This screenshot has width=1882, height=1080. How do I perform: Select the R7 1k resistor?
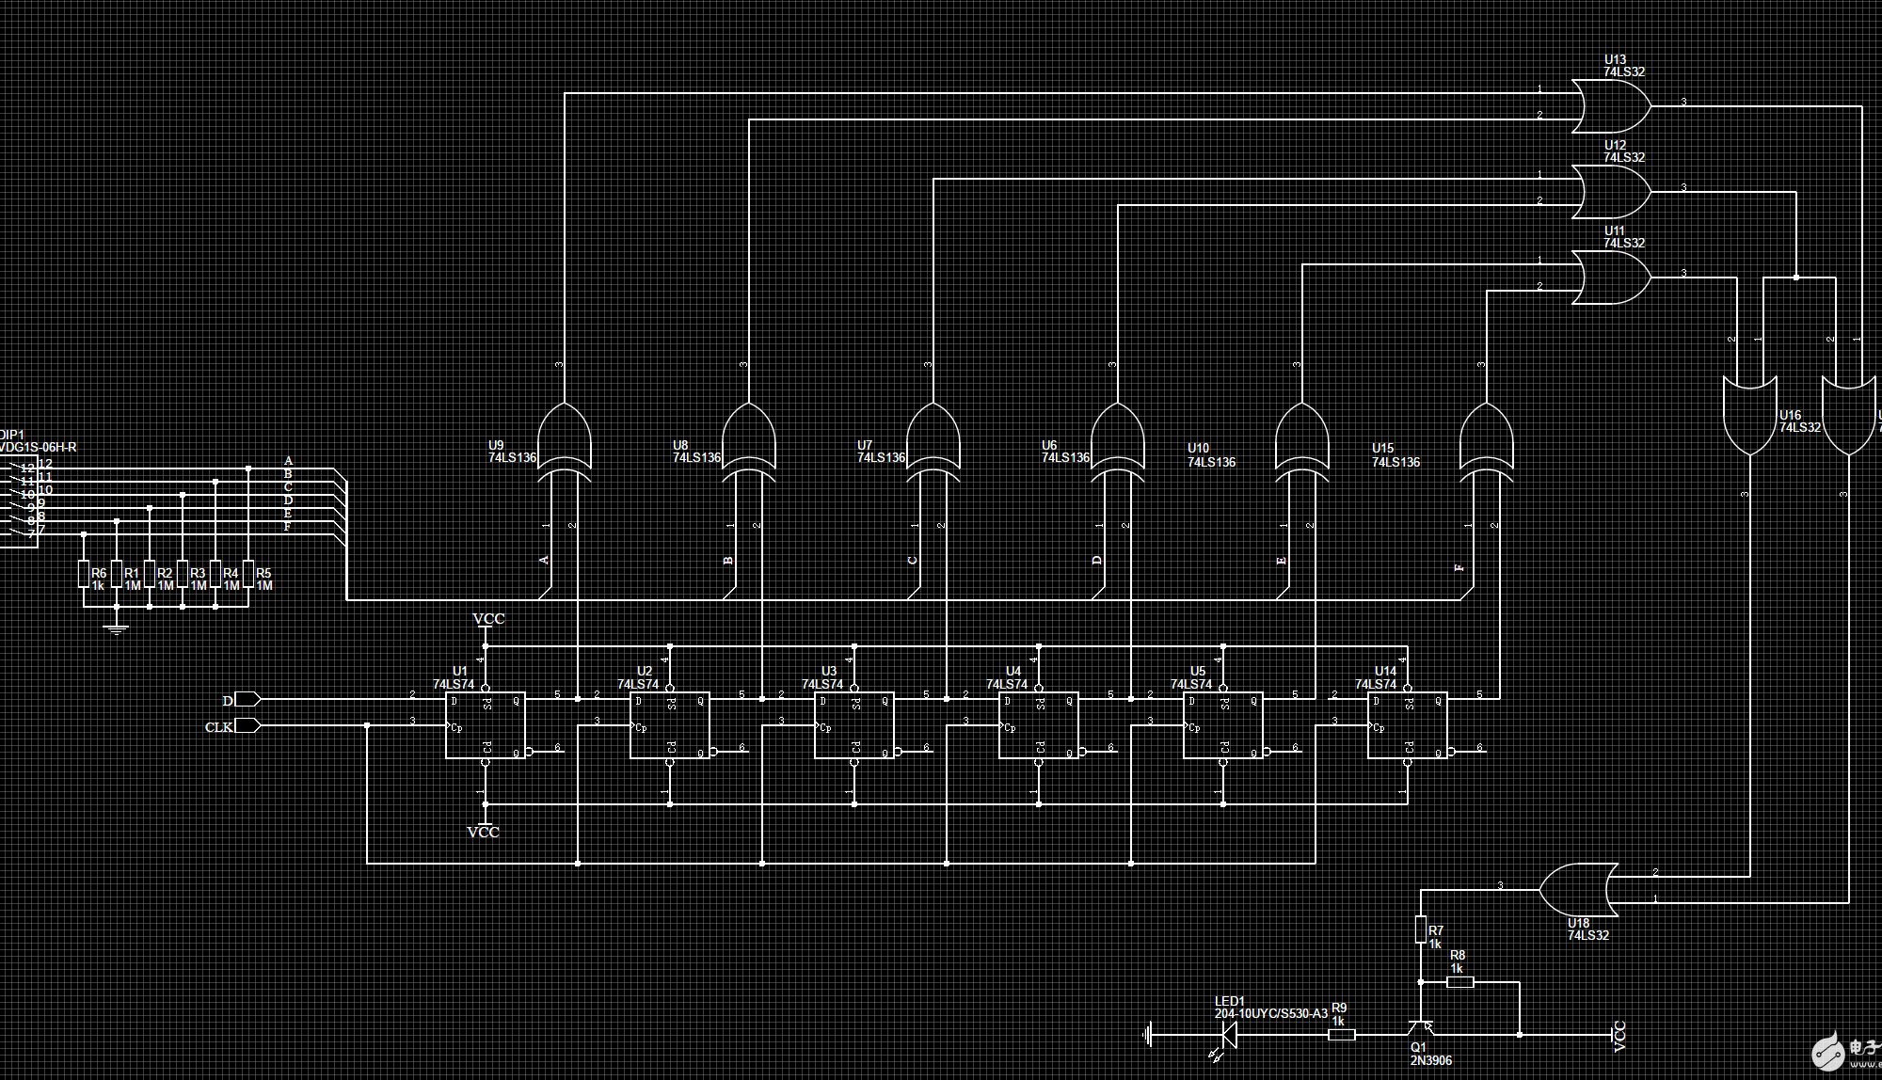[x=1421, y=929]
